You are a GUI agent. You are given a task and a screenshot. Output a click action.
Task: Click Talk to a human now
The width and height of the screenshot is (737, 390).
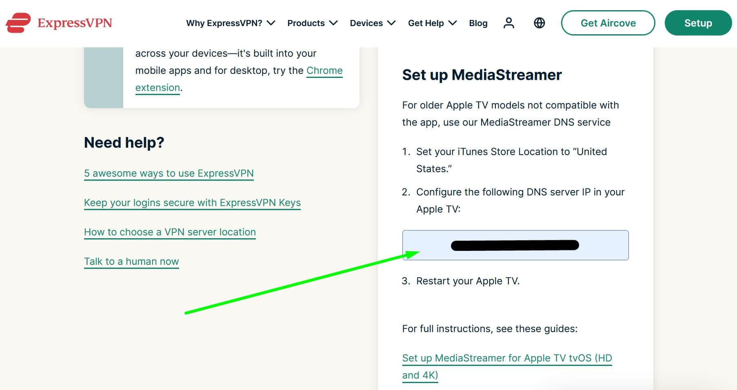click(x=131, y=261)
